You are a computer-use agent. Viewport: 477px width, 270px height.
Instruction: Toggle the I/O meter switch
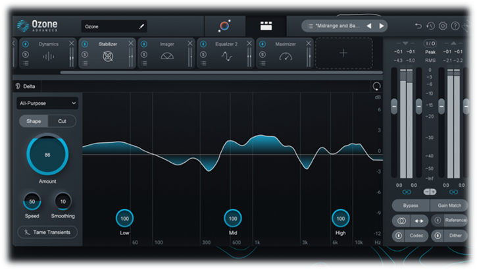click(430, 43)
